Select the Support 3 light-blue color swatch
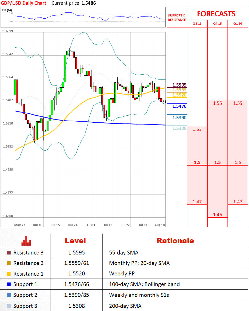 (x=9, y=306)
